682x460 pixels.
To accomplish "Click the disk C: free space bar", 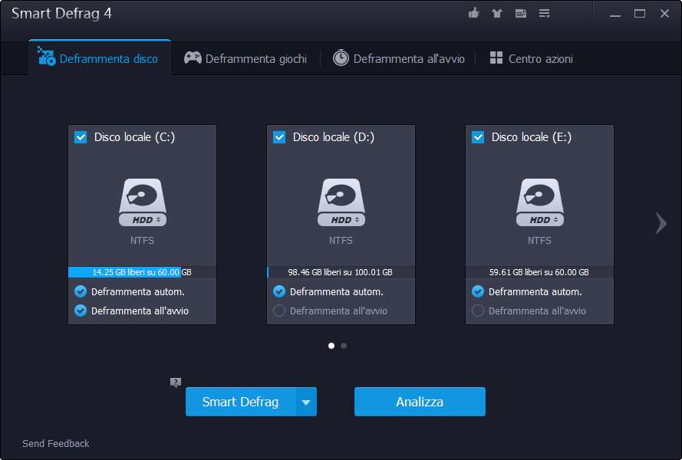I will pyautogui.click(x=142, y=271).
